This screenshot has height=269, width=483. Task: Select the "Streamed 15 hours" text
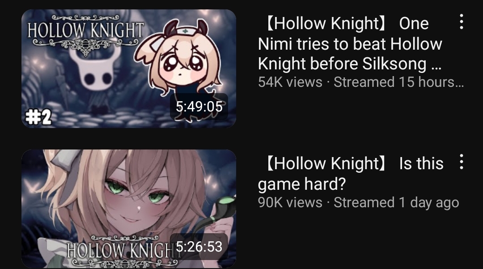pos(398,82)
